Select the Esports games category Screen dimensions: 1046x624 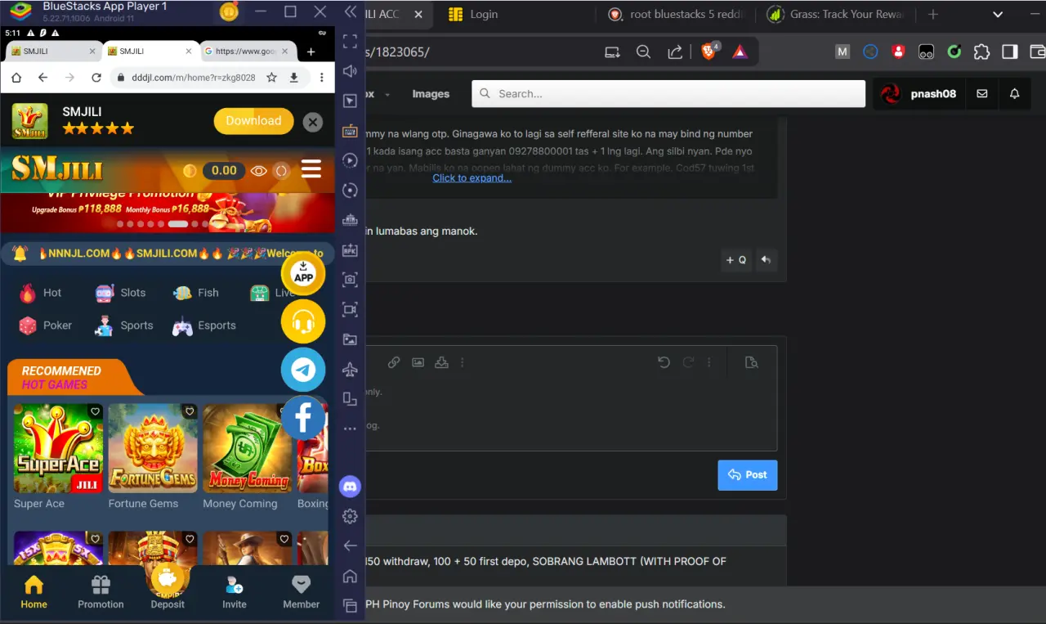[x=204, y=325]
